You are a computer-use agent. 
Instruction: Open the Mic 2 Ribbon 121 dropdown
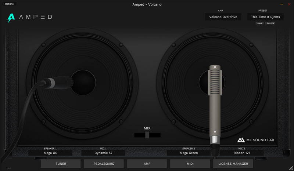point(241,153)
